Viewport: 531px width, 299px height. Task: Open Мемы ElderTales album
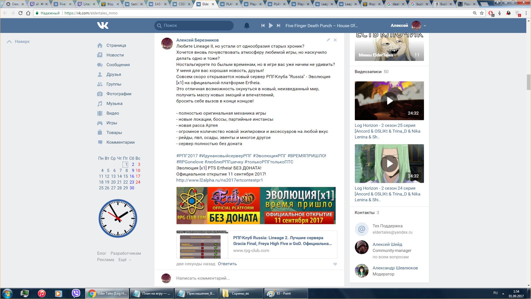coord(389,47)
